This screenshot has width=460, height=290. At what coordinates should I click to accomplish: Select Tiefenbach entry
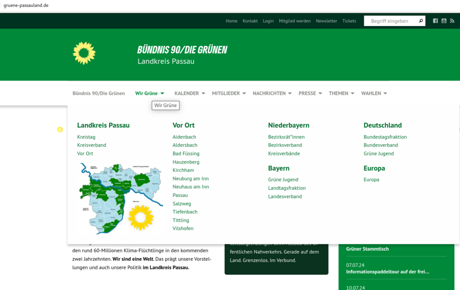(x=185, y=212)
